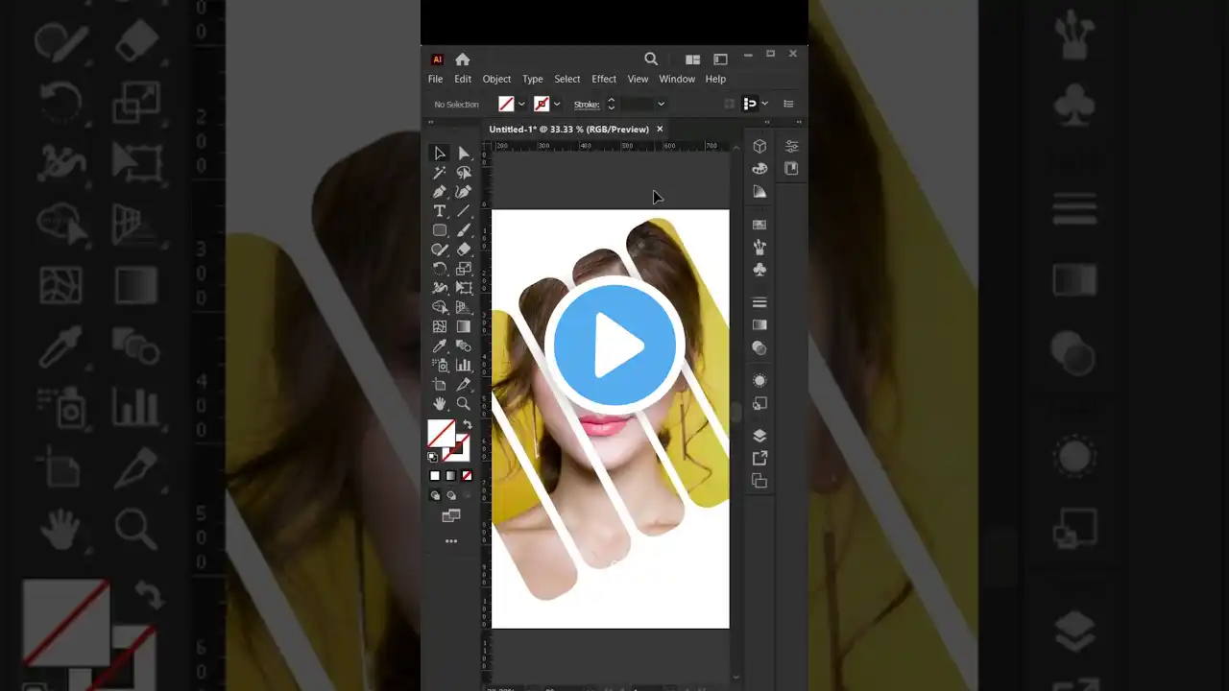Open the Layers panel icon
The height and width of the screenshot is (691, 1229).
pos(759,436)
